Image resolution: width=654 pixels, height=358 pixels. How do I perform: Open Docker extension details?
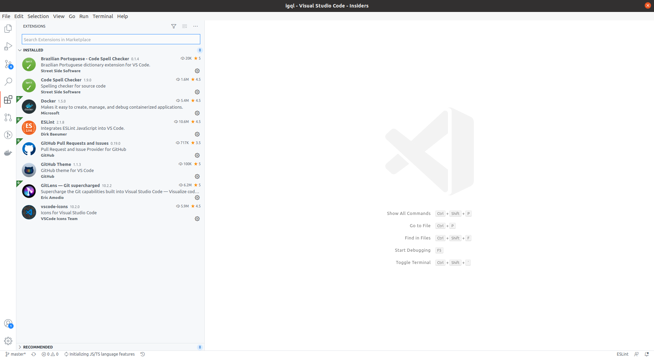[x=110, y=107]
